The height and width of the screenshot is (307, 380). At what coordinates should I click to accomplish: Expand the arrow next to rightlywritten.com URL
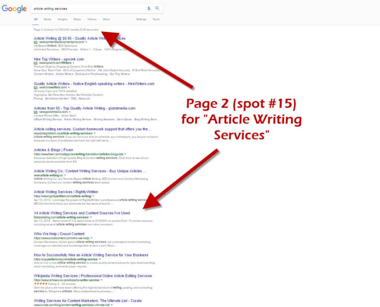pyautogui.click(x=93, y=196)
